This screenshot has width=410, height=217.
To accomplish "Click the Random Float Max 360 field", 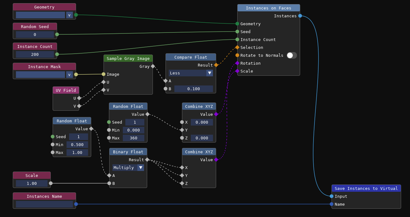I will tap(133, 138).
